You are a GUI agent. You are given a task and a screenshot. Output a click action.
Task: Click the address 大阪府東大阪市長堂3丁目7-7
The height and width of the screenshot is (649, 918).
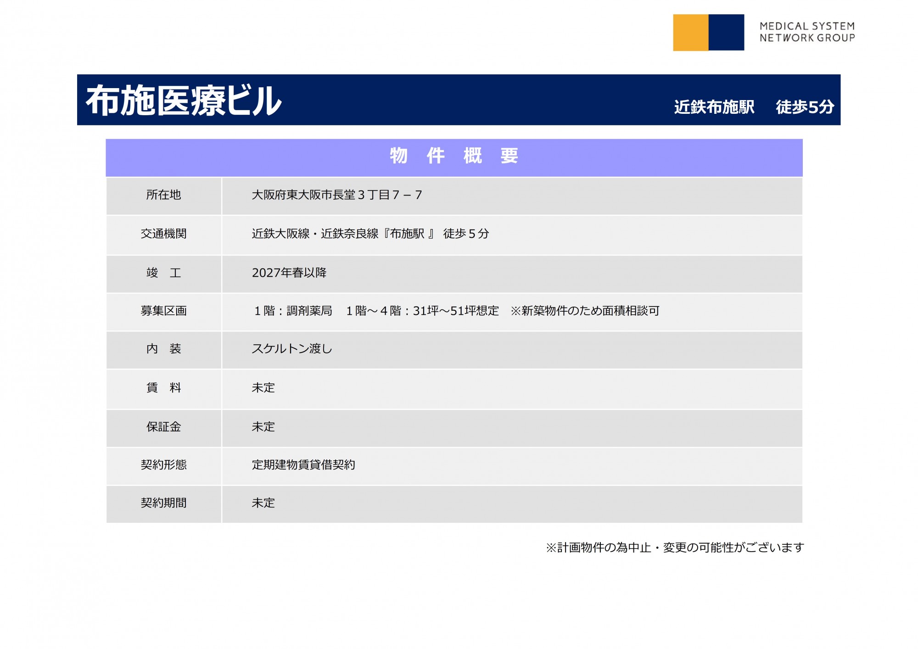pos(337,195)
